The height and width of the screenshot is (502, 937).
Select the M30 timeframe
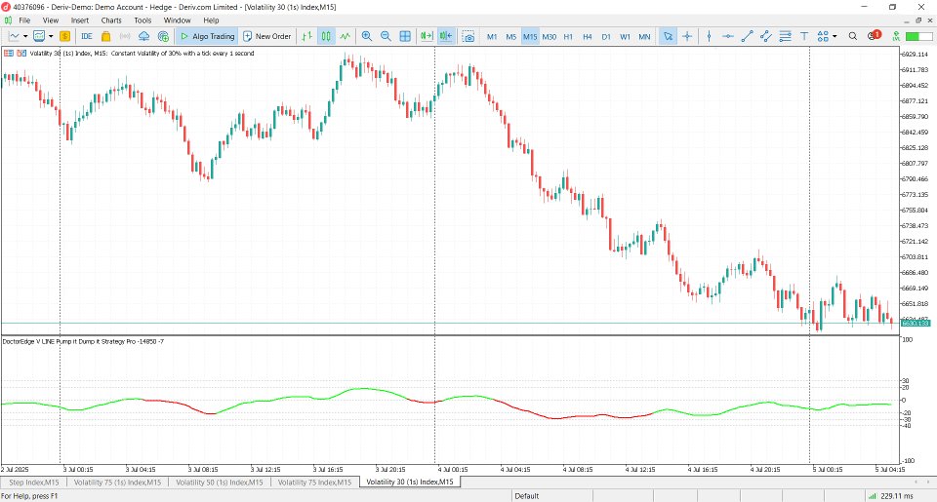click(550, 36)
